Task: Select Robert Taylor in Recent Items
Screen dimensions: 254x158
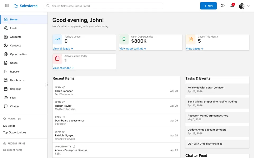Action: coord(116,106)
